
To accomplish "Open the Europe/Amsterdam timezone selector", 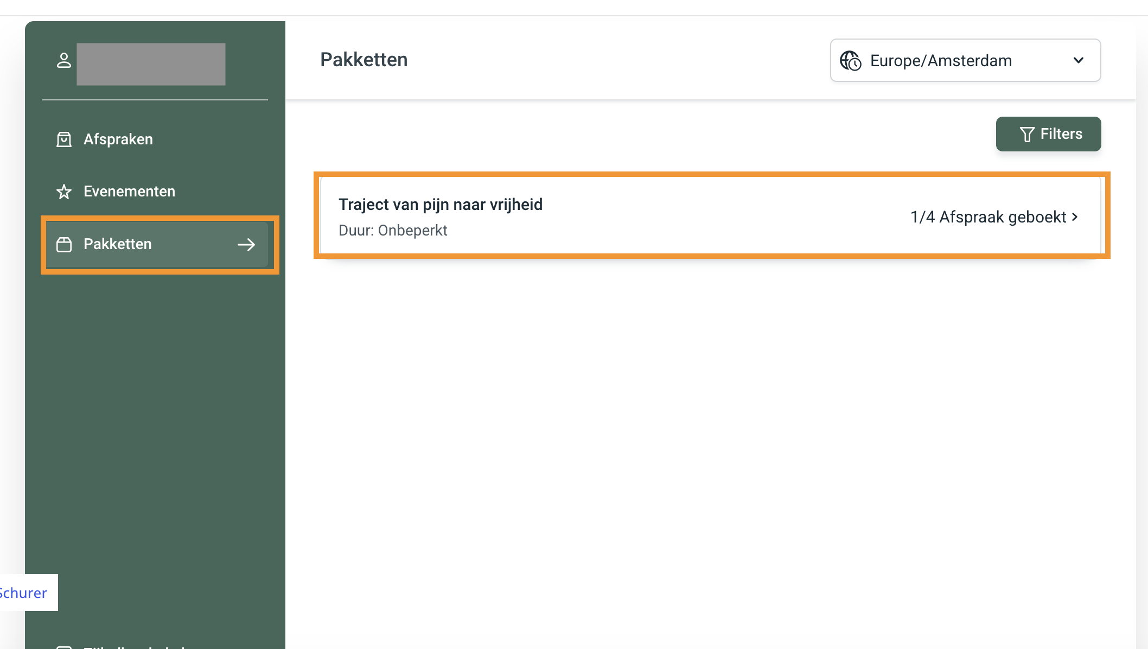I will click(941, 61).
